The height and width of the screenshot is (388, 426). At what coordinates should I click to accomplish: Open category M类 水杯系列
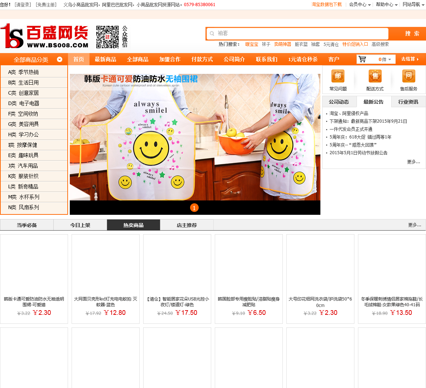[x=34, y=197]
